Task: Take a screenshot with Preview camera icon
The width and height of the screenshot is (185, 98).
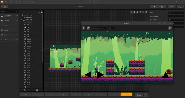Action: coord(88,28)
